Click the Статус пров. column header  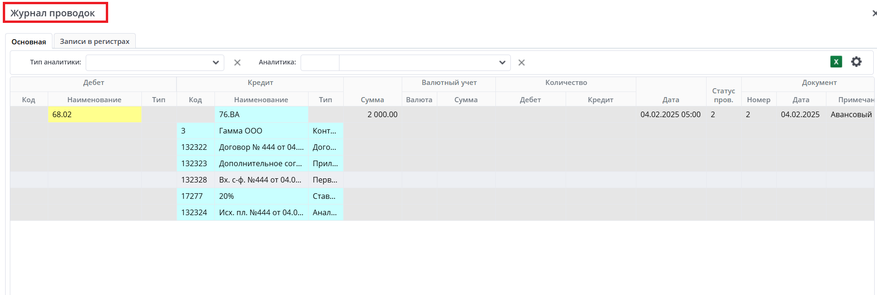click(723, 95)
